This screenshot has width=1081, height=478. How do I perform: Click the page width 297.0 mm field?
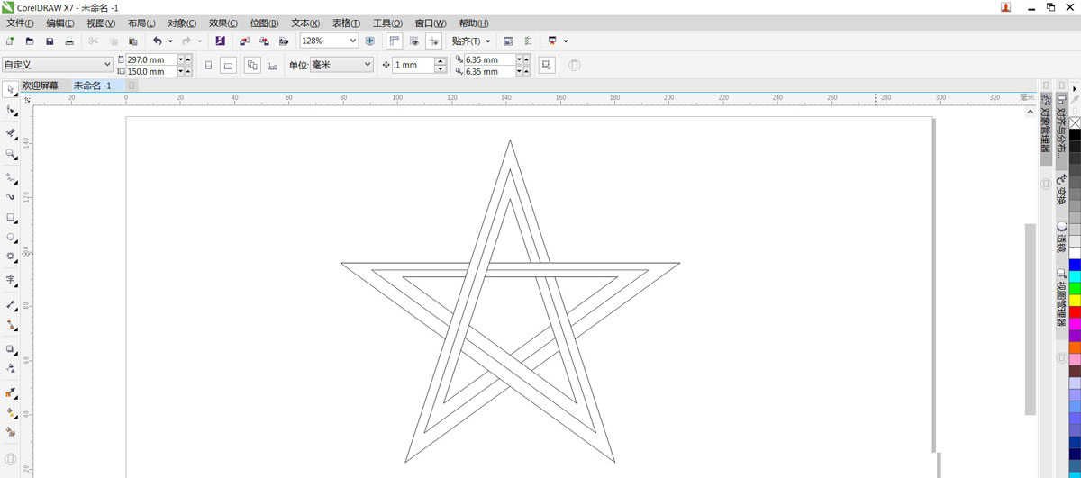pos(150,59)
